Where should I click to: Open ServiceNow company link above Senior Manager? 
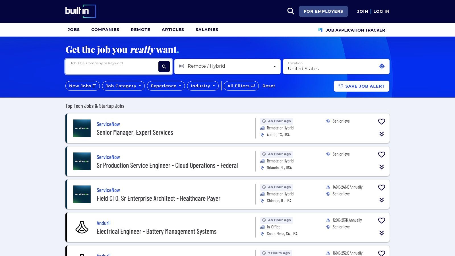[108, 124]
